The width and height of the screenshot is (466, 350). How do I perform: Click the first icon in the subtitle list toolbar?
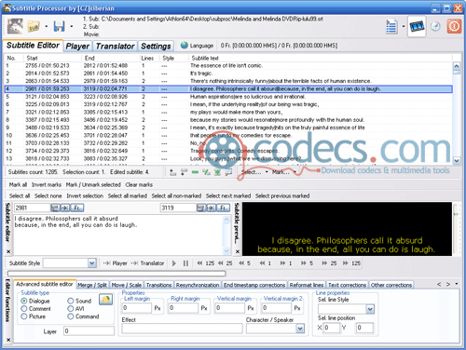click(172, 172)
